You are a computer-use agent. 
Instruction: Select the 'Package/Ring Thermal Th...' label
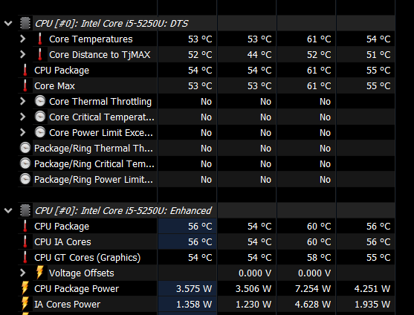tap(94, 149)
